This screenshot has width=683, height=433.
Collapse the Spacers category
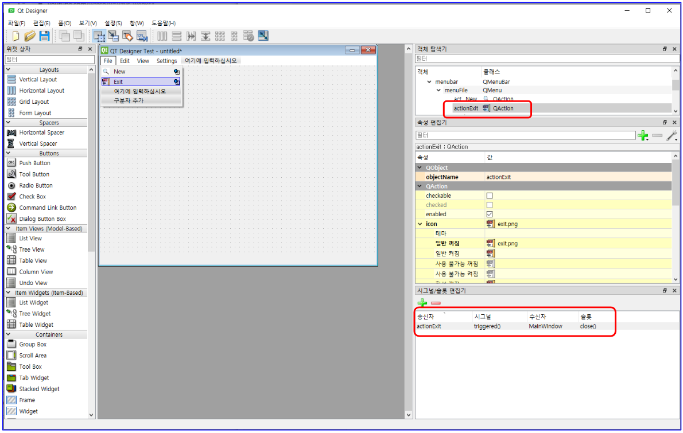[x=8, y=123]
